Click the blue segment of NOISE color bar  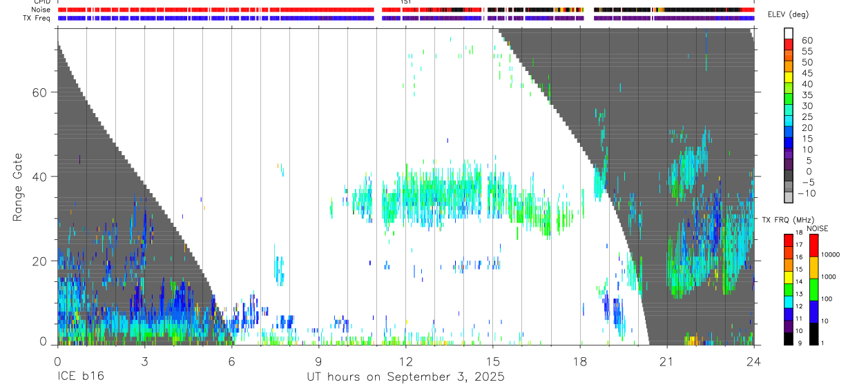click(x=814, y=312)
